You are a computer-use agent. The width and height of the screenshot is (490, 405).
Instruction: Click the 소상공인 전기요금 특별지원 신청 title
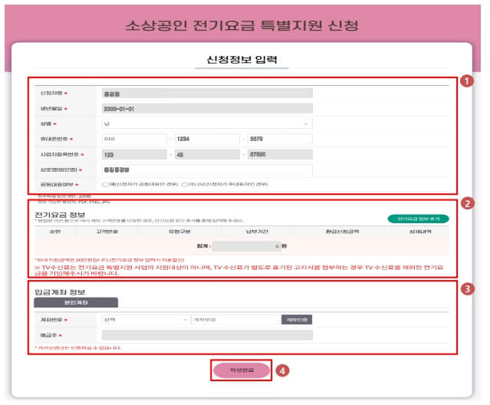tap(242, 25)
